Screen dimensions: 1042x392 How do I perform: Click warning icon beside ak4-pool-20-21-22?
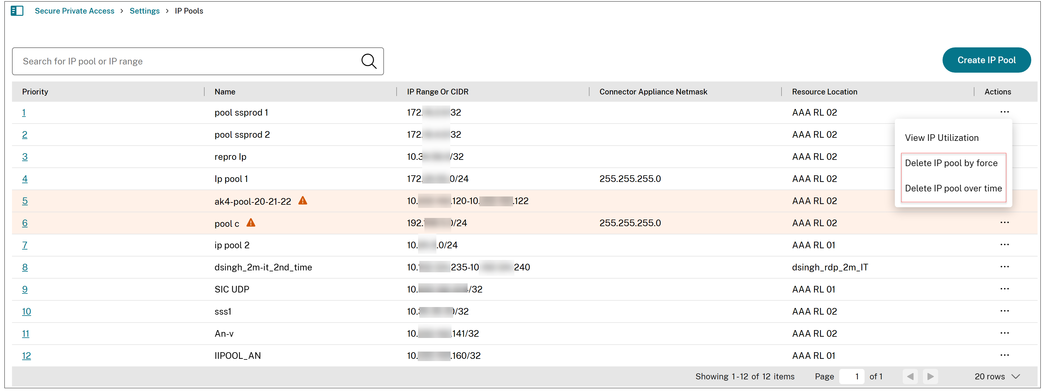[302, 200]
